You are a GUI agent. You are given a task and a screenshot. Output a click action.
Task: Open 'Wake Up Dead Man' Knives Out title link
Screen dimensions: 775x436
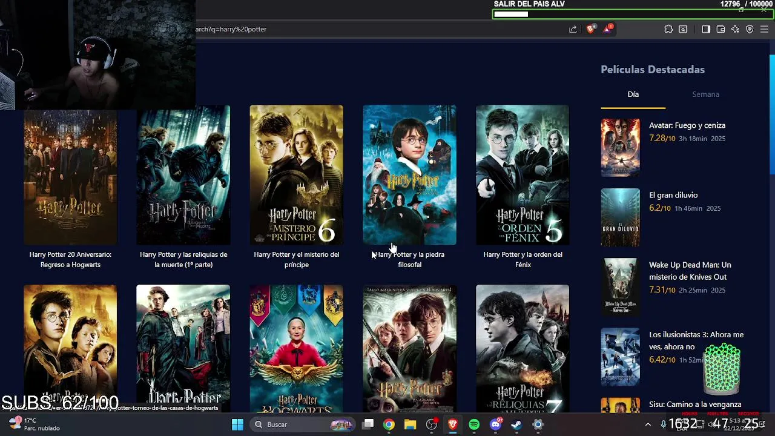[690, 271]
